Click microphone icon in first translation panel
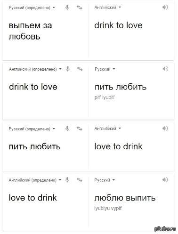 coord(67,7)
